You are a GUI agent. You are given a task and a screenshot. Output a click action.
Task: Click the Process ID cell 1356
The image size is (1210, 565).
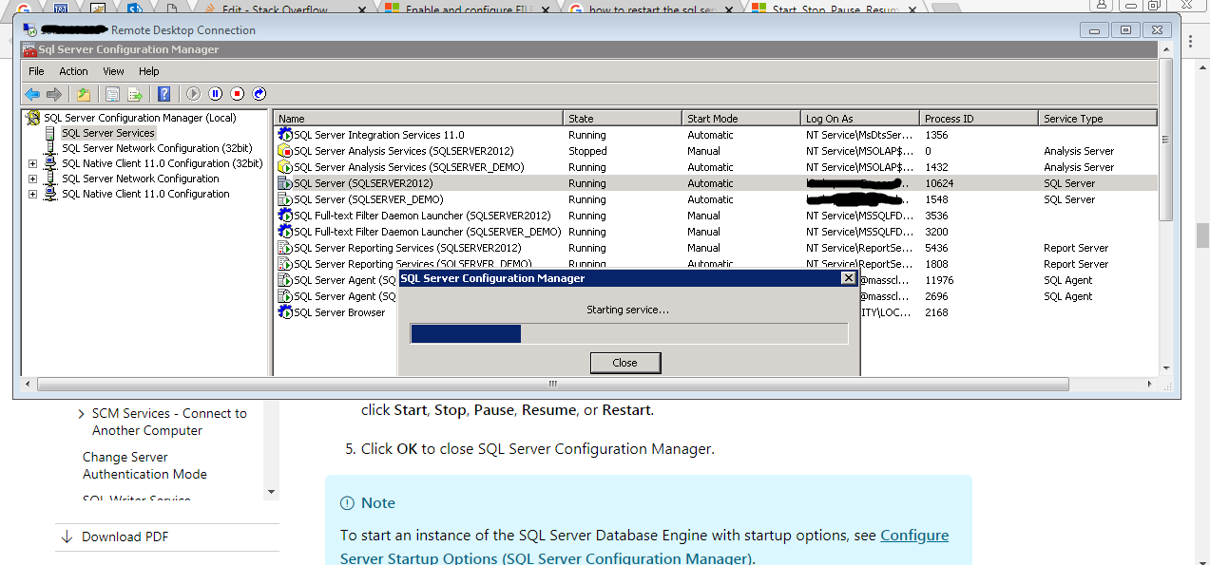936,135
